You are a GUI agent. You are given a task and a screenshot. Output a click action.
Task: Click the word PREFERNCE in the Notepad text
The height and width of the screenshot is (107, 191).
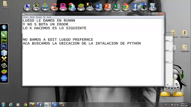coord(83,40)
